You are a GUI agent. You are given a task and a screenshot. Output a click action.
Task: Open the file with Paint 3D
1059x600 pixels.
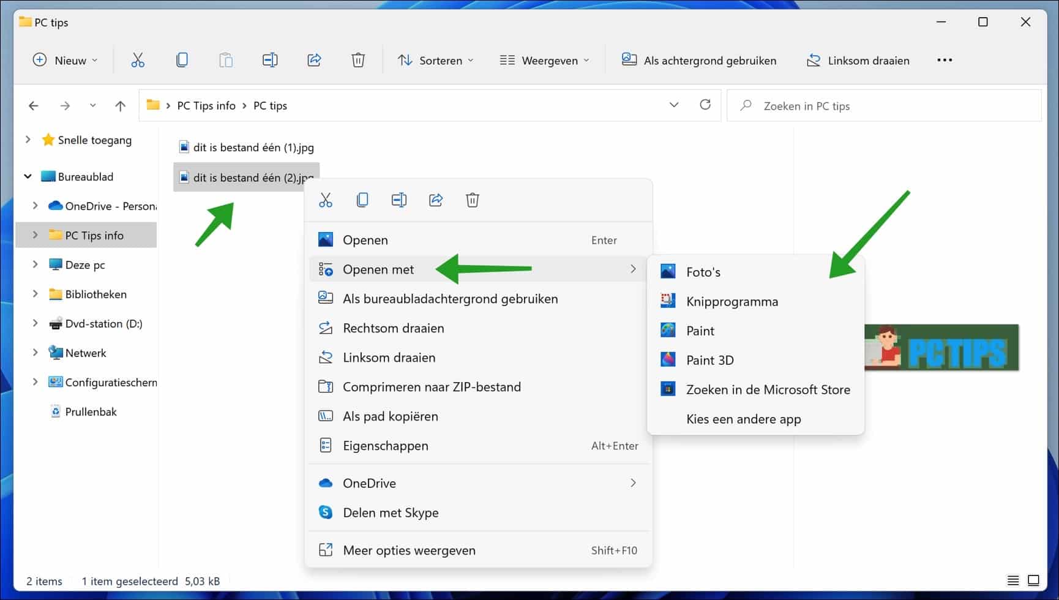(710, 360)
